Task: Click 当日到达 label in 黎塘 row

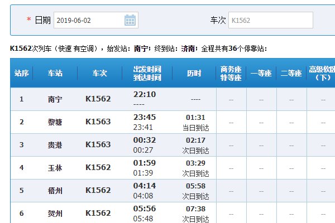Action: click(196, 128)
